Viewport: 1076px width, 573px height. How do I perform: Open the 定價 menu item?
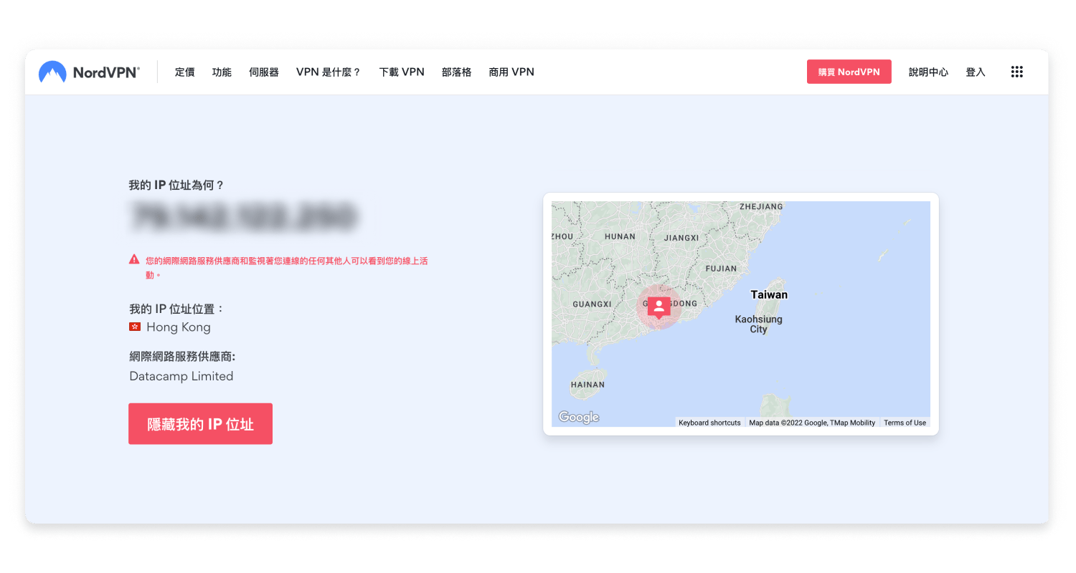pos(184,72)
